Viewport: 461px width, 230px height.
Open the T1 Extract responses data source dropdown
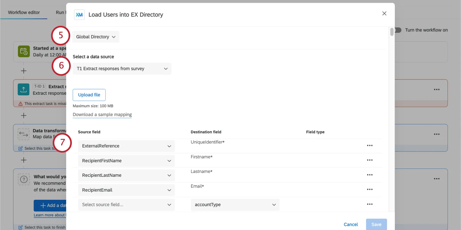pyautogui.click(x=122, y=69)
